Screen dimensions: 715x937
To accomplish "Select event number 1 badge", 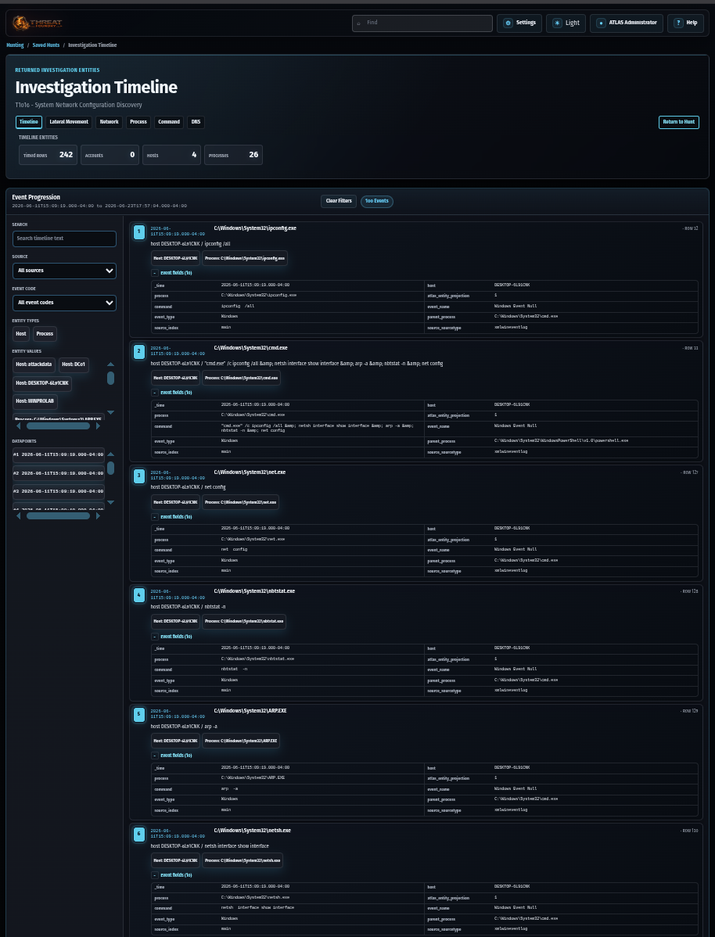I will tap(138, 232).
